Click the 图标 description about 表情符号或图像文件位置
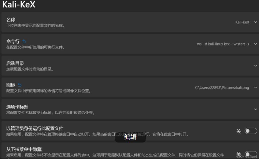The height and width of the screenshot is (159, 259). [48, 91]
